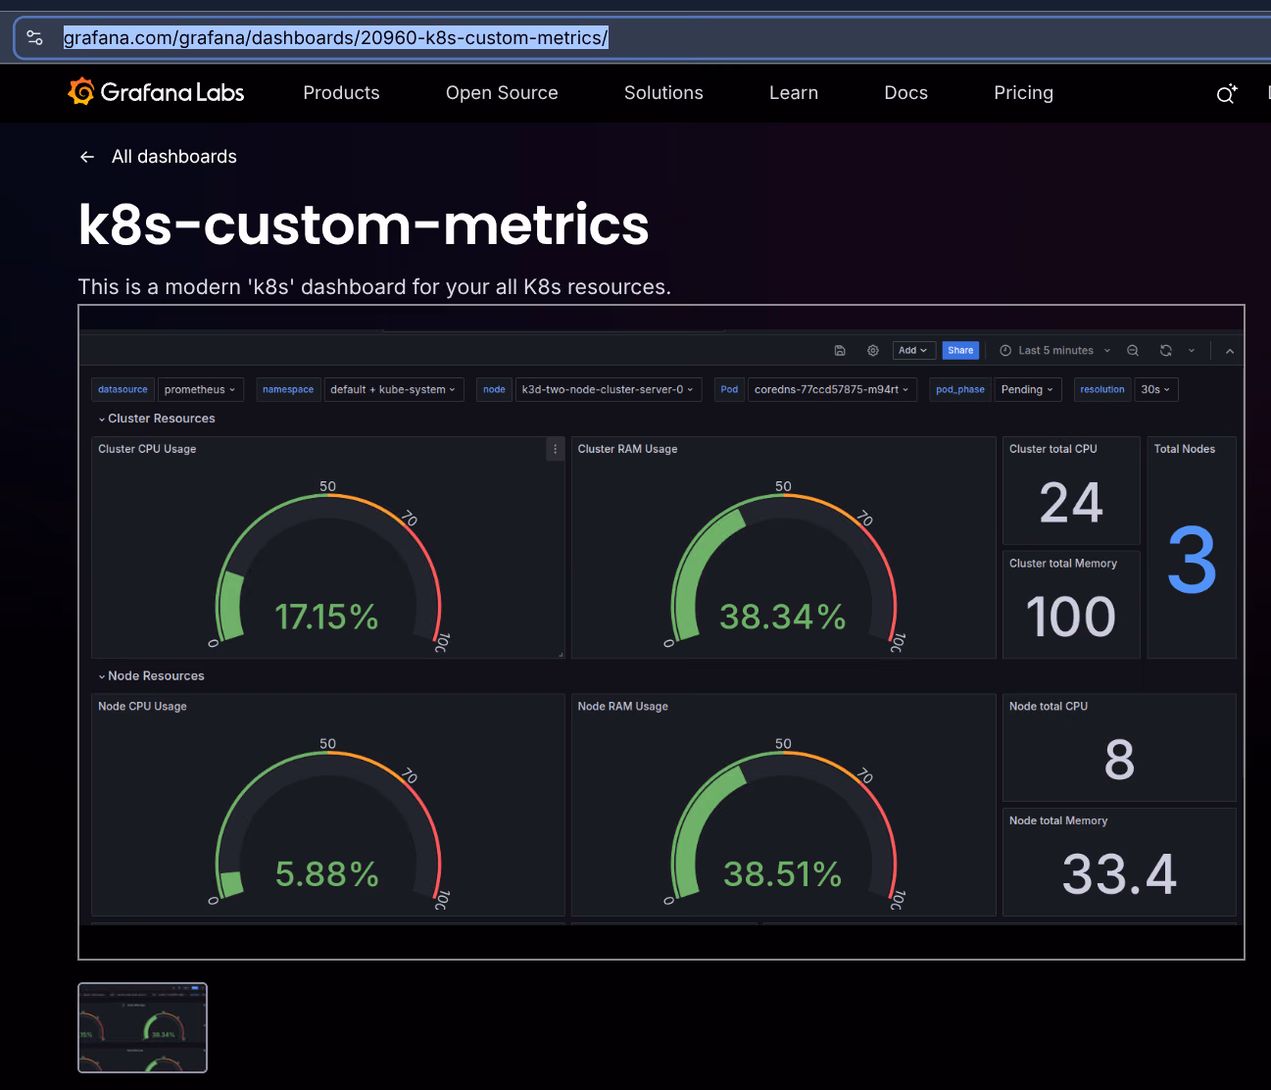Viewport: 1271px width, 1090px height.
Task: Open the time picker clock icon
Action: pyautogui.click(x=1005, y=350)
